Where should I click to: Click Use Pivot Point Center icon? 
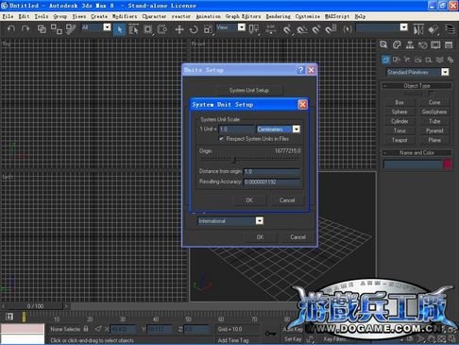[x=254, y=29]
